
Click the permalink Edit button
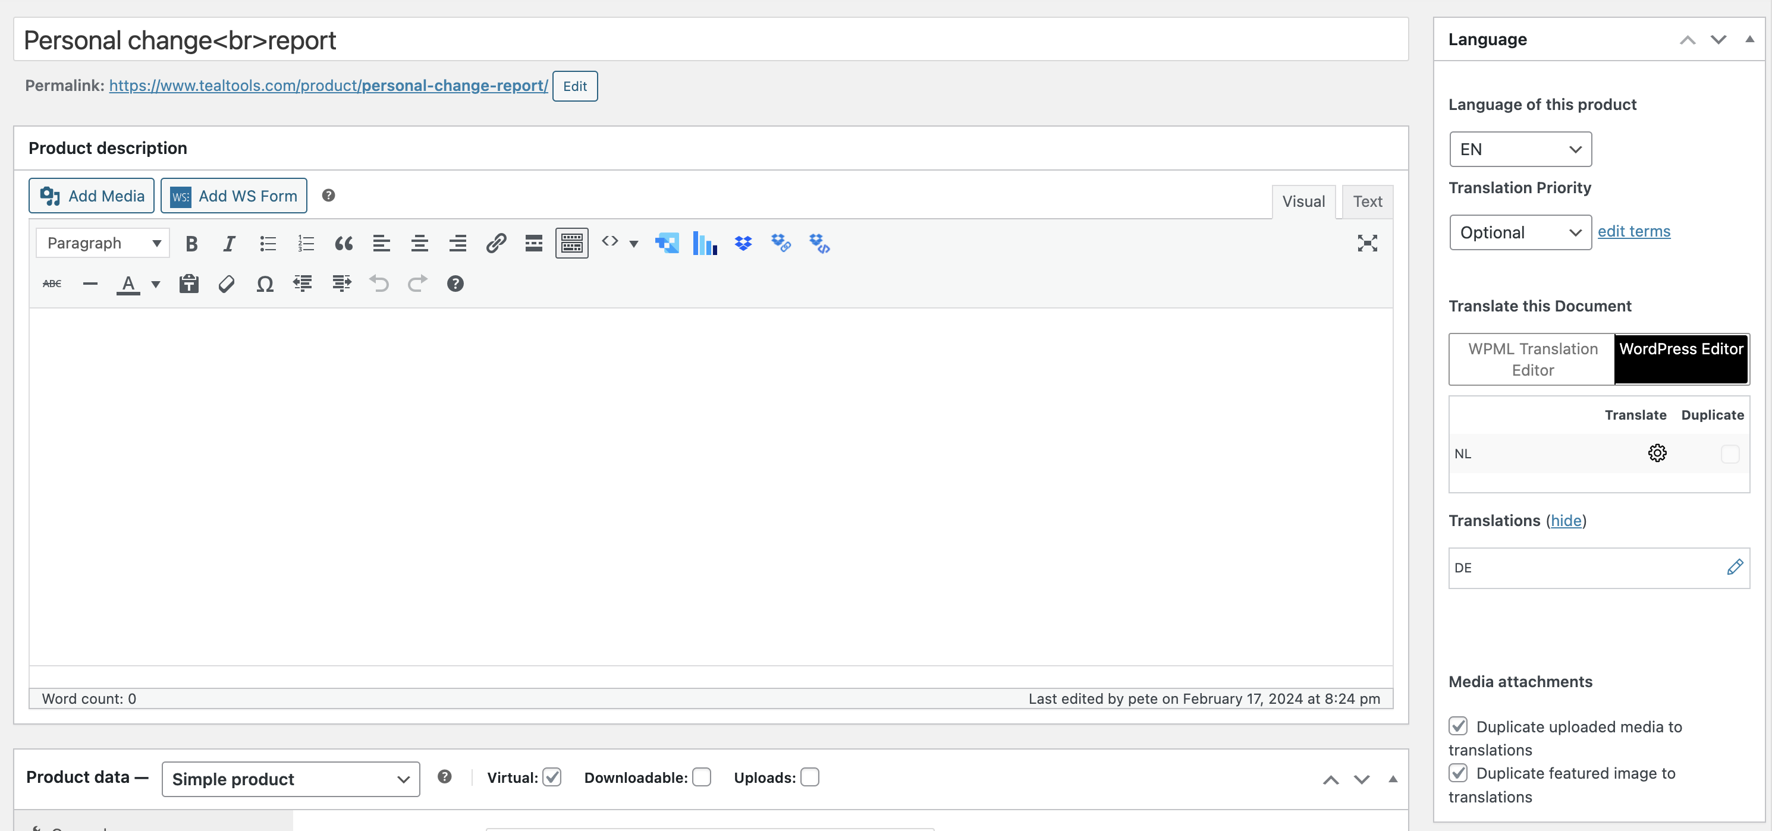click(x=575, y=86)
